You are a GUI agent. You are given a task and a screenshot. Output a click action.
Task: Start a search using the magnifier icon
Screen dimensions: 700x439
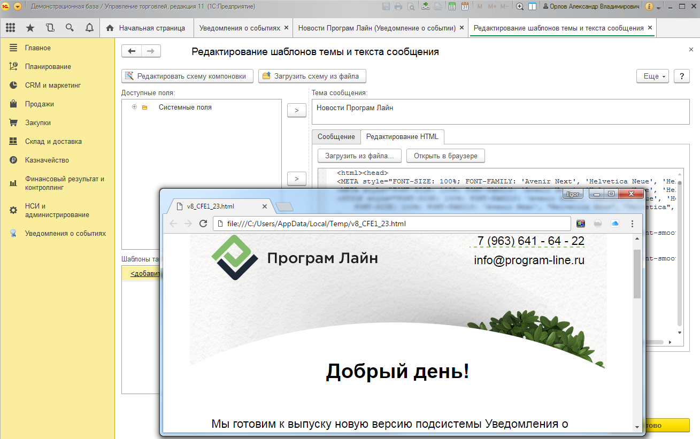pos(70,27)
